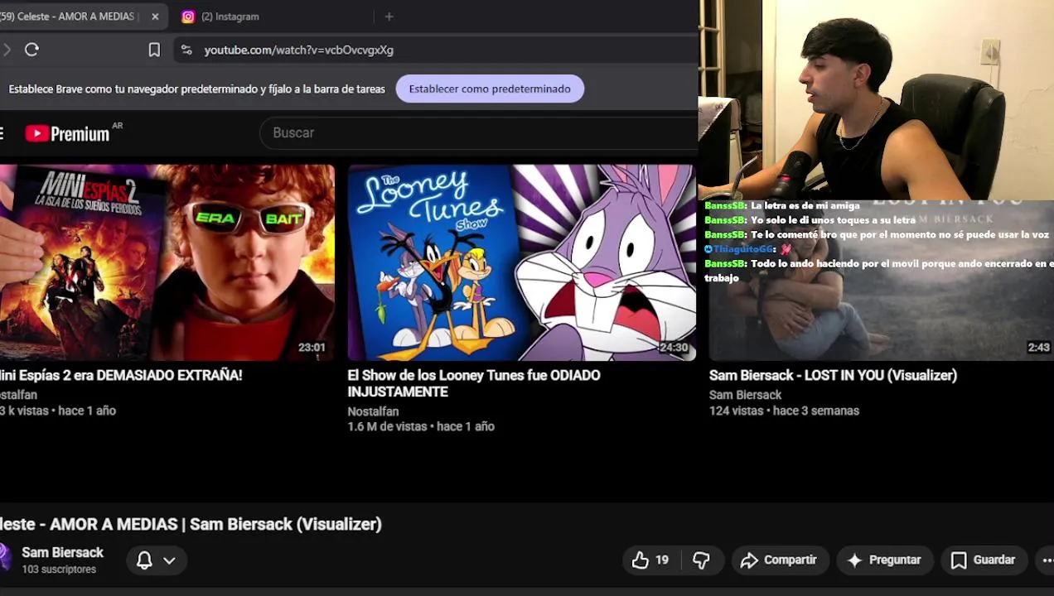Click Compartir to share the video
The height and width of the screenshot is (596, 1054).
pos(779,560)
